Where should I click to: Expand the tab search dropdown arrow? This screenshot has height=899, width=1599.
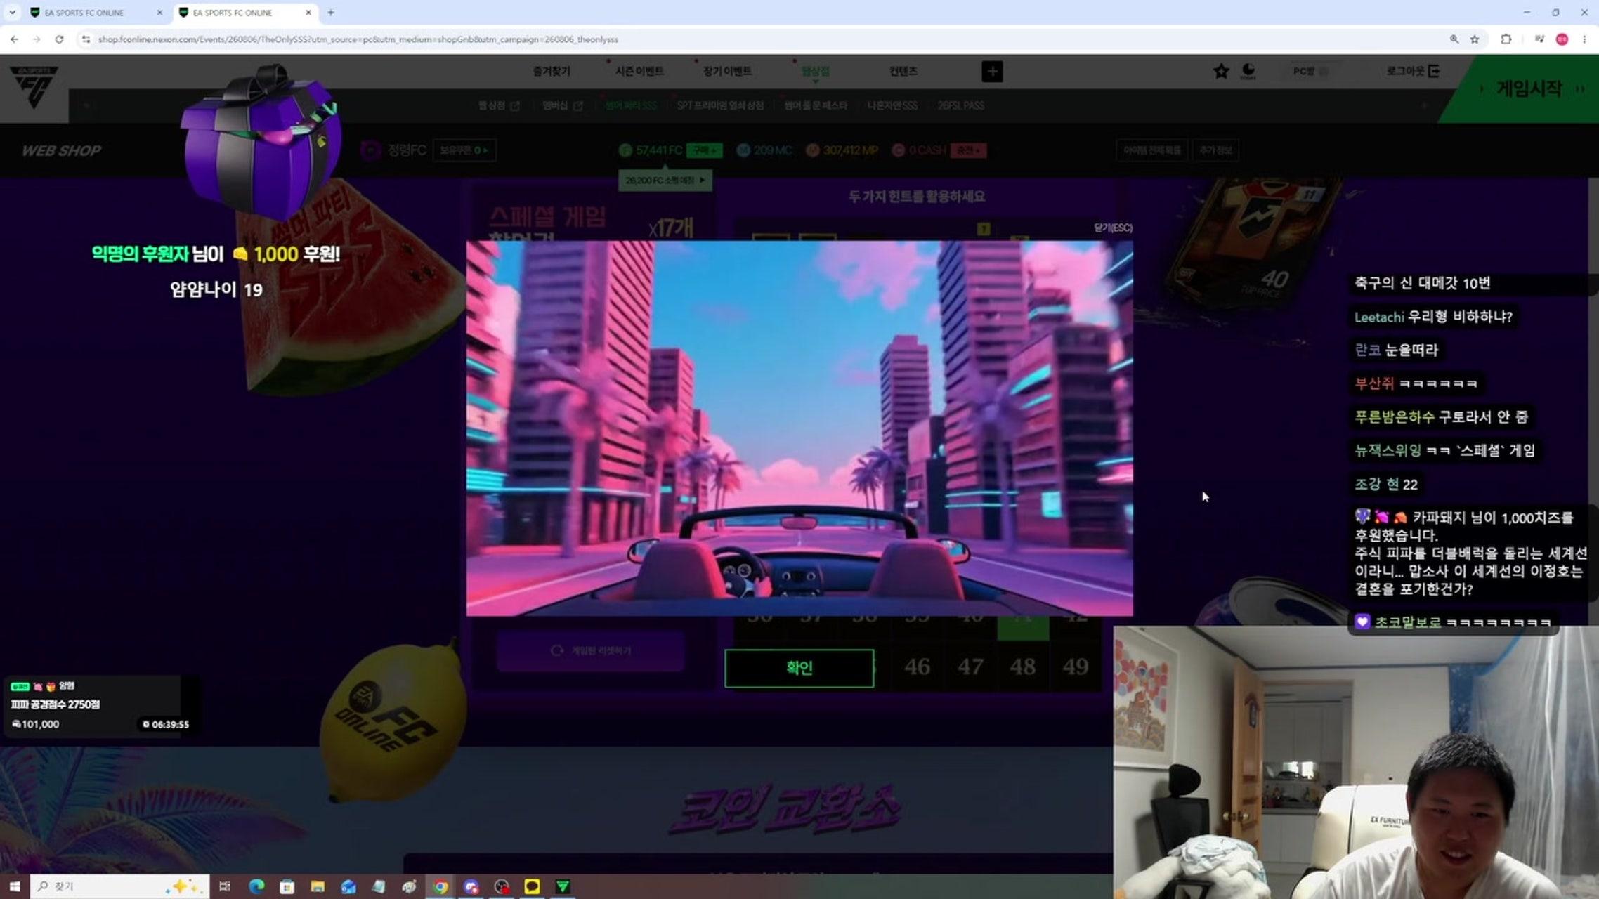(x=12, y=13)
